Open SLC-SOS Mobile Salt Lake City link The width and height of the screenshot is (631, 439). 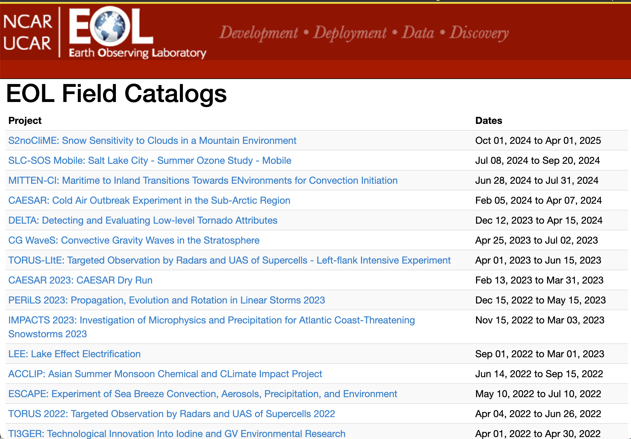[x=150, y=160]
